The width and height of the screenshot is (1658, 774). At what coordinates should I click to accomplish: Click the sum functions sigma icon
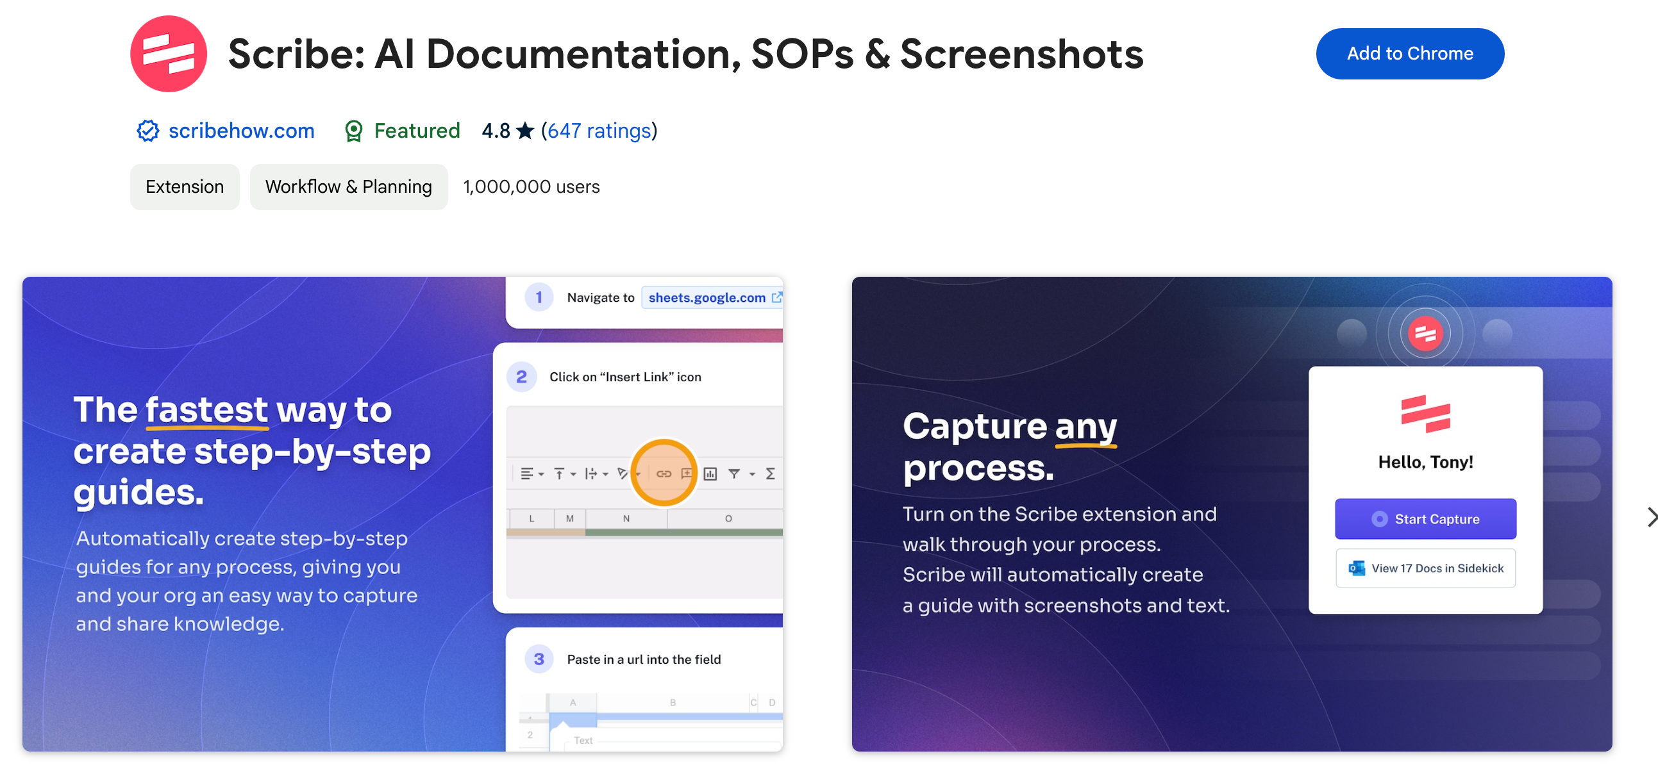pos(770,473)
